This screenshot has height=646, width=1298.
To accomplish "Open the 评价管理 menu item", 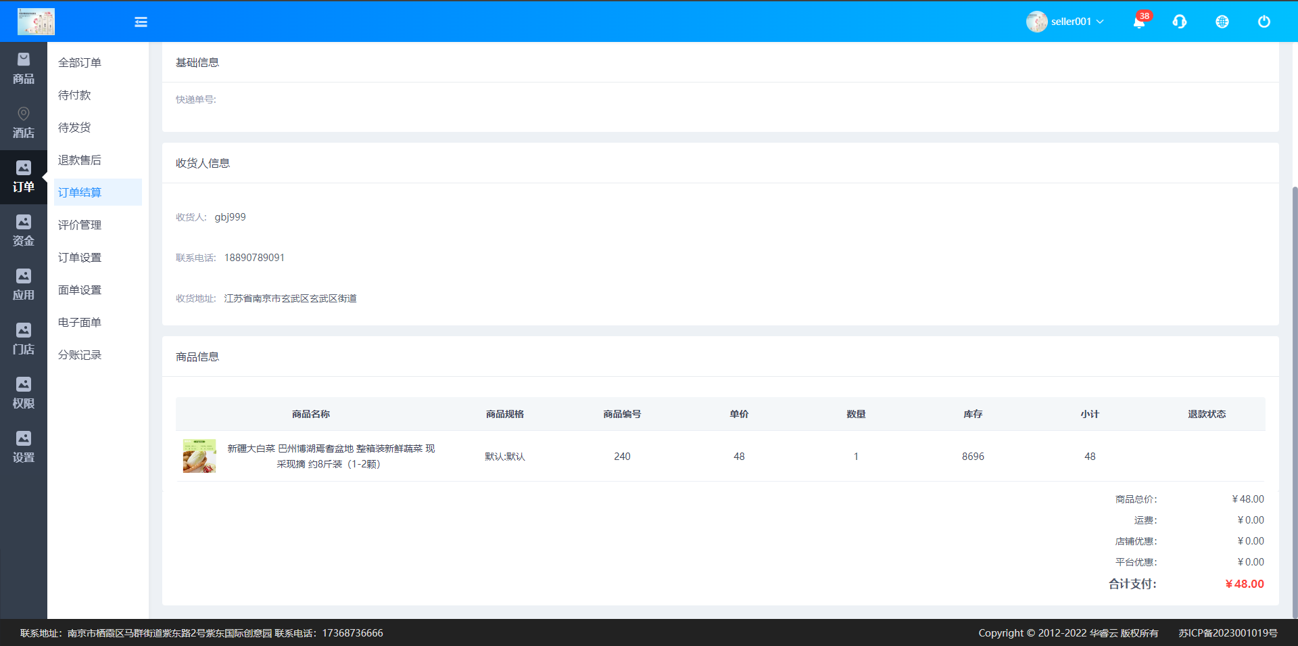I will (x=80, y=225).
